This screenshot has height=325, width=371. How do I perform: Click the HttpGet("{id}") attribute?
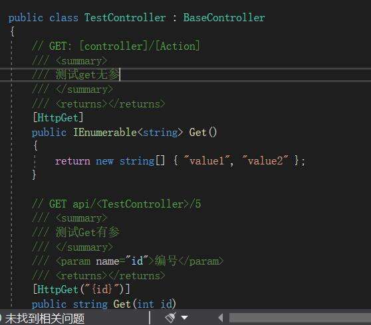pos(81,289)
